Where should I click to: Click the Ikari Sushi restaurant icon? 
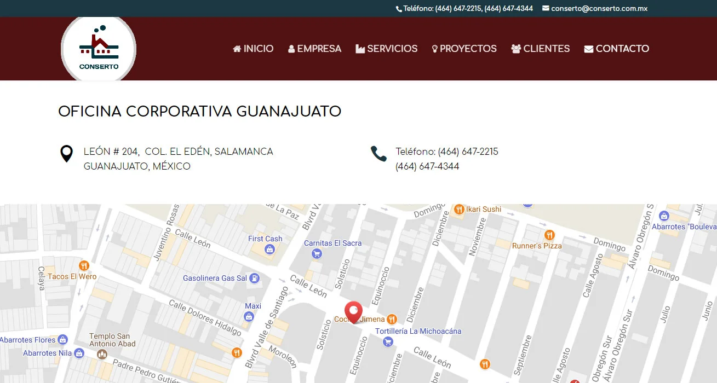tap(459, 209)
